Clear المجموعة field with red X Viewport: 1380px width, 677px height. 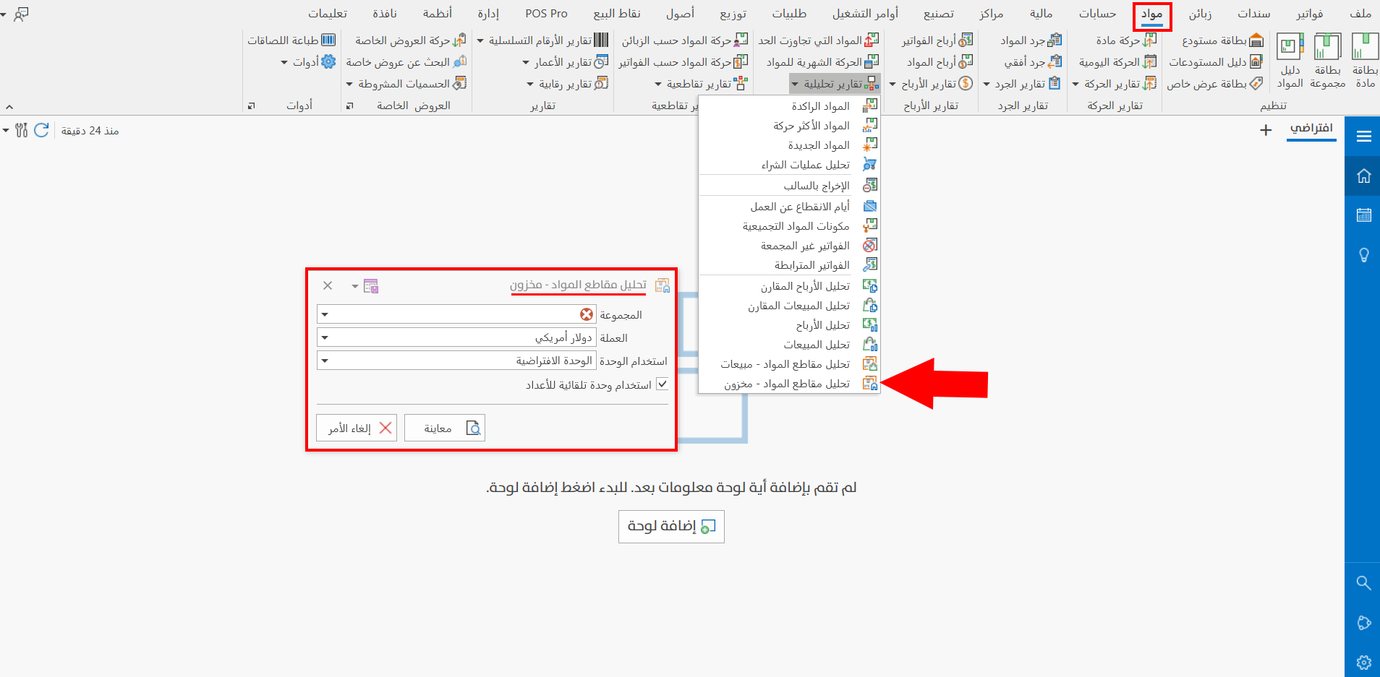click(587, 314)
